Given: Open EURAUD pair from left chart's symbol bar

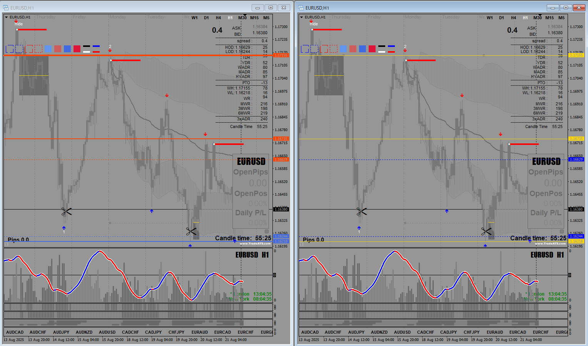Looking at the screenshot, I should pyautogui.click(x=200, y=332).
